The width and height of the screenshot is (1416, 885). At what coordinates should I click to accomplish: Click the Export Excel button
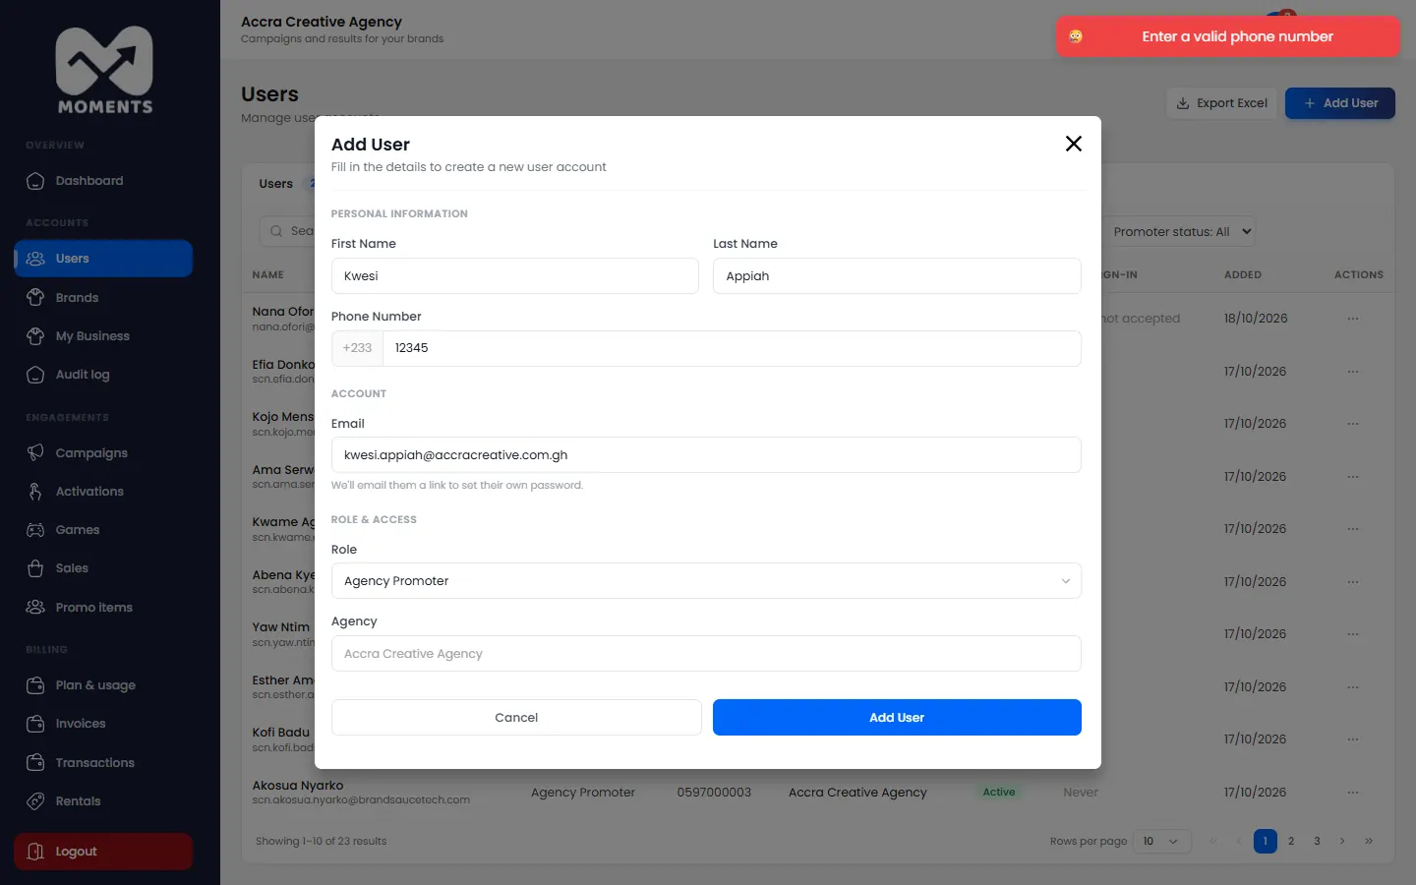(x=1221, y=103)
